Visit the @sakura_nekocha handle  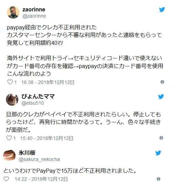tap(39, 159)
